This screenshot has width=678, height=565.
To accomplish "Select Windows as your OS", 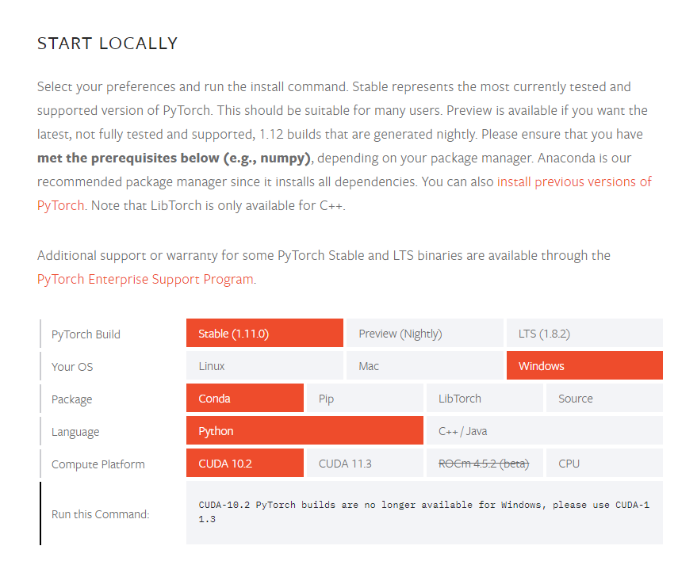I will pyautogui.click(x=584, y=365).
